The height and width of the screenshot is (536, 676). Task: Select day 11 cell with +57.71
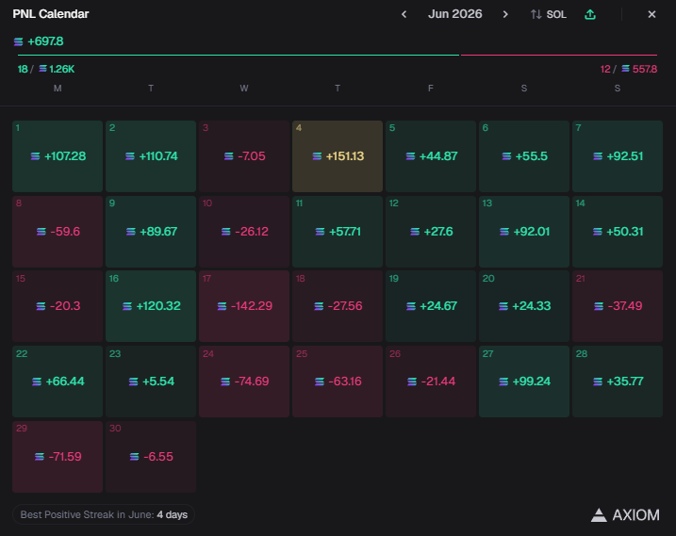[338, 232]
